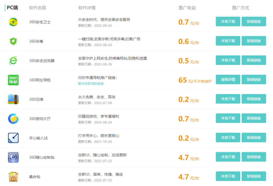Click the 大安全时代，提供全面安全服务 description

tap(104, 20)
